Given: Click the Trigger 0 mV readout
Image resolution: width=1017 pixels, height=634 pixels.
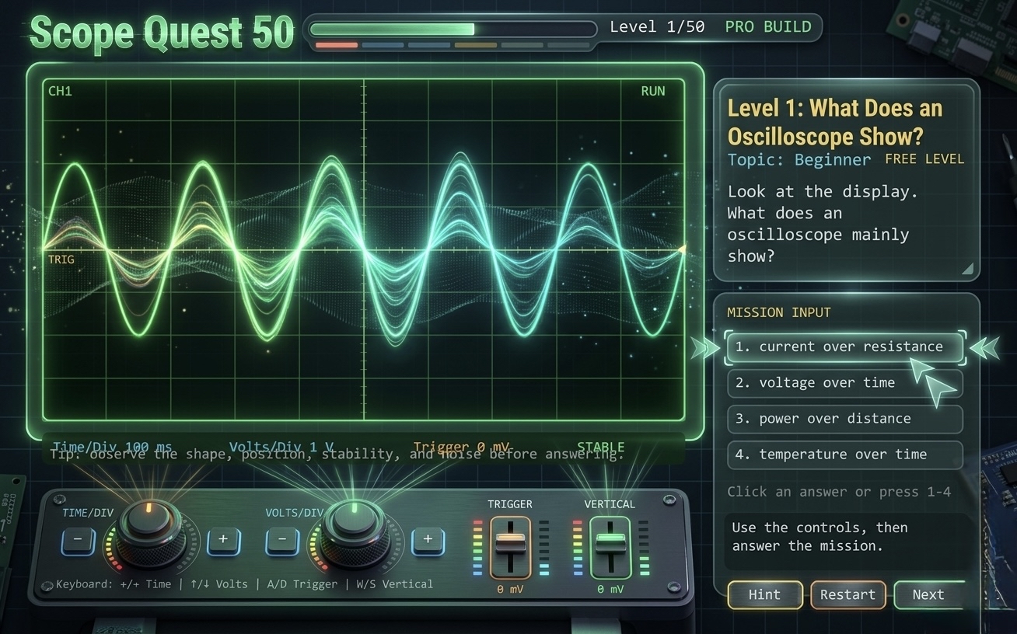Looking at the screenshot, I should [x=462, y=448].
